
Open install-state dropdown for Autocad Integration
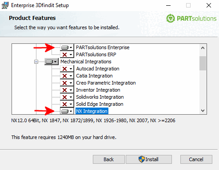tap(67, 69)
